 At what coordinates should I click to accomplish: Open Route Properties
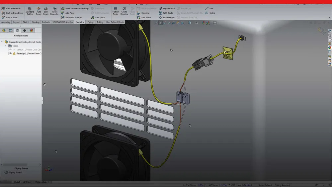(x=55, y=11)
